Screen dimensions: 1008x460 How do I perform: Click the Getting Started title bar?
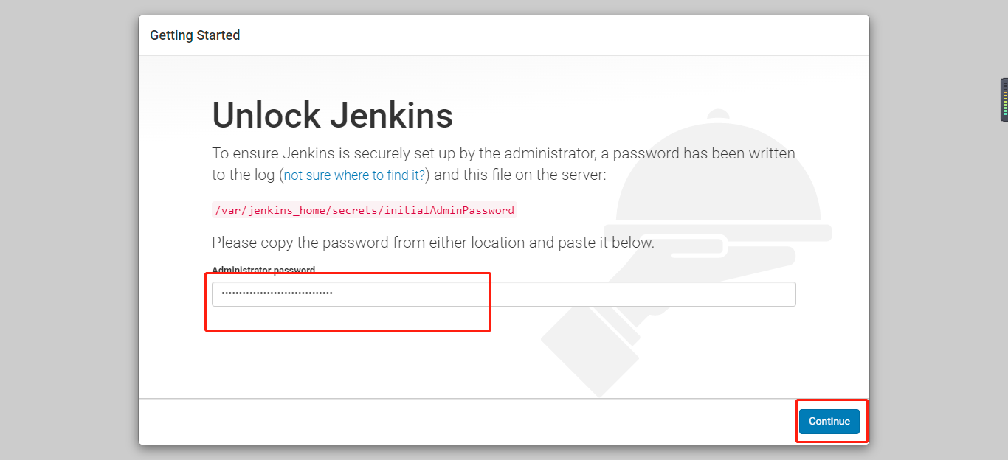(x=195, y=35)
